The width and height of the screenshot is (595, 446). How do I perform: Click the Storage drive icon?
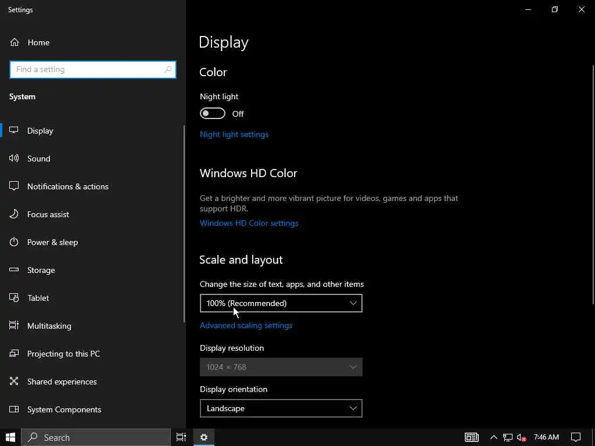(14, 269)
